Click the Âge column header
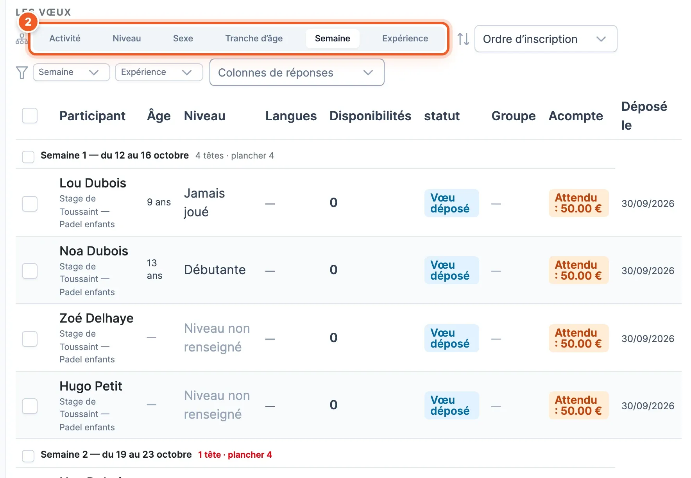The width and height of the screenshot is (691, 478). click(159, 116)
